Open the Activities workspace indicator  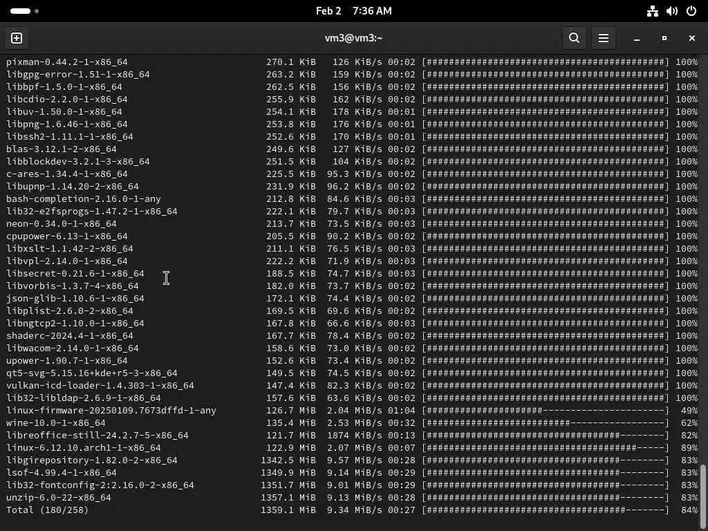coord(24,11)
